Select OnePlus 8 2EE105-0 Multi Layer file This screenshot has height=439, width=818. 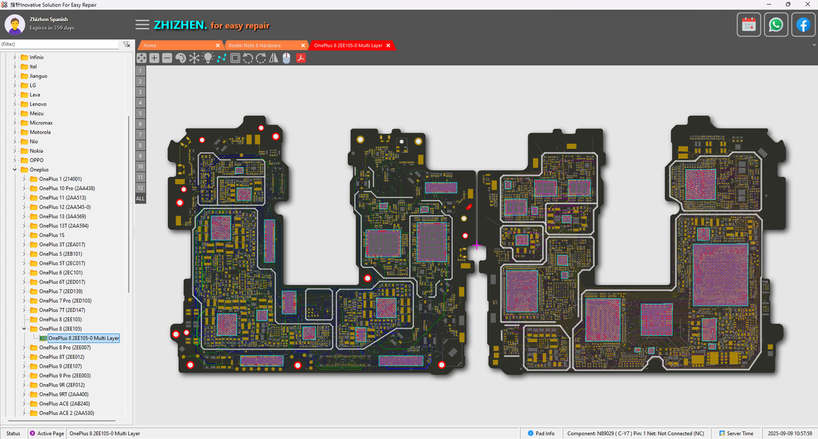(x=84, y=338)
